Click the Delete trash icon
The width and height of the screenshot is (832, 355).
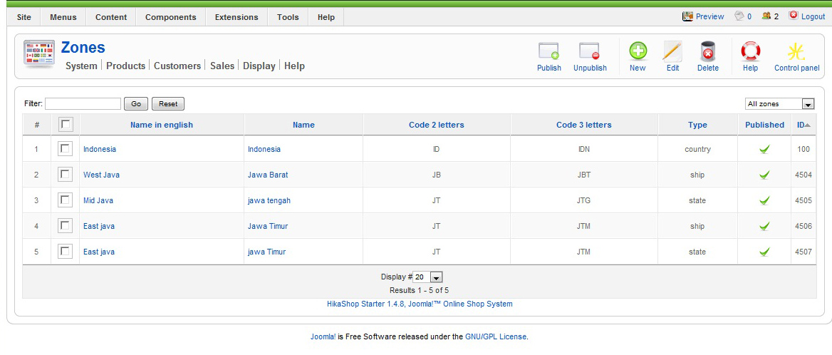click(707, 52)
